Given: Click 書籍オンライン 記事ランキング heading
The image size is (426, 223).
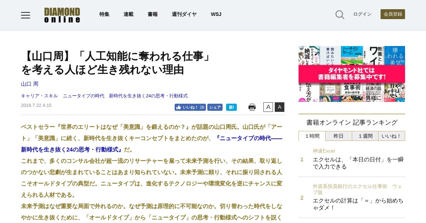Looking at the screenshot, I should tap(352, 122).
